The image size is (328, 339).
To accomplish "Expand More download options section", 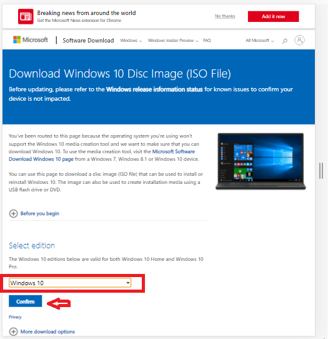I will point(47,331).
